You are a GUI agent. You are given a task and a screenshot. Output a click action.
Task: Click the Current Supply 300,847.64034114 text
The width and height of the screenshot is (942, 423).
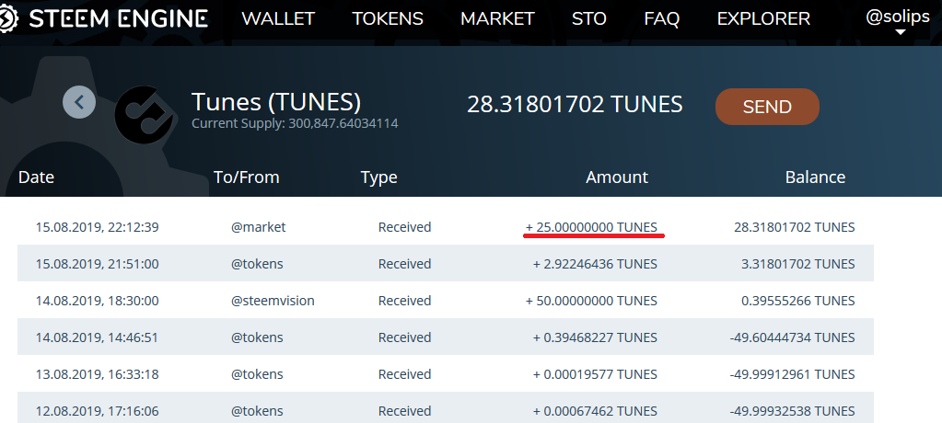pyautogui.click(x=295, y=123)
